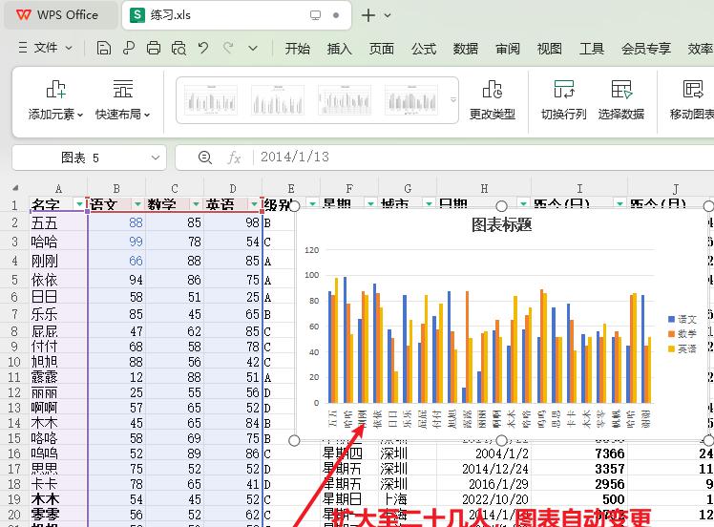Undo the last action
This screenshot has height=527, width=714.
[x=203, y=48]
